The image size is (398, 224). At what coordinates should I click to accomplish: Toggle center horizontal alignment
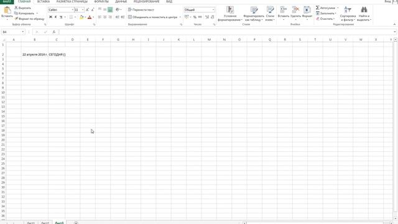[x=105, y=17]
